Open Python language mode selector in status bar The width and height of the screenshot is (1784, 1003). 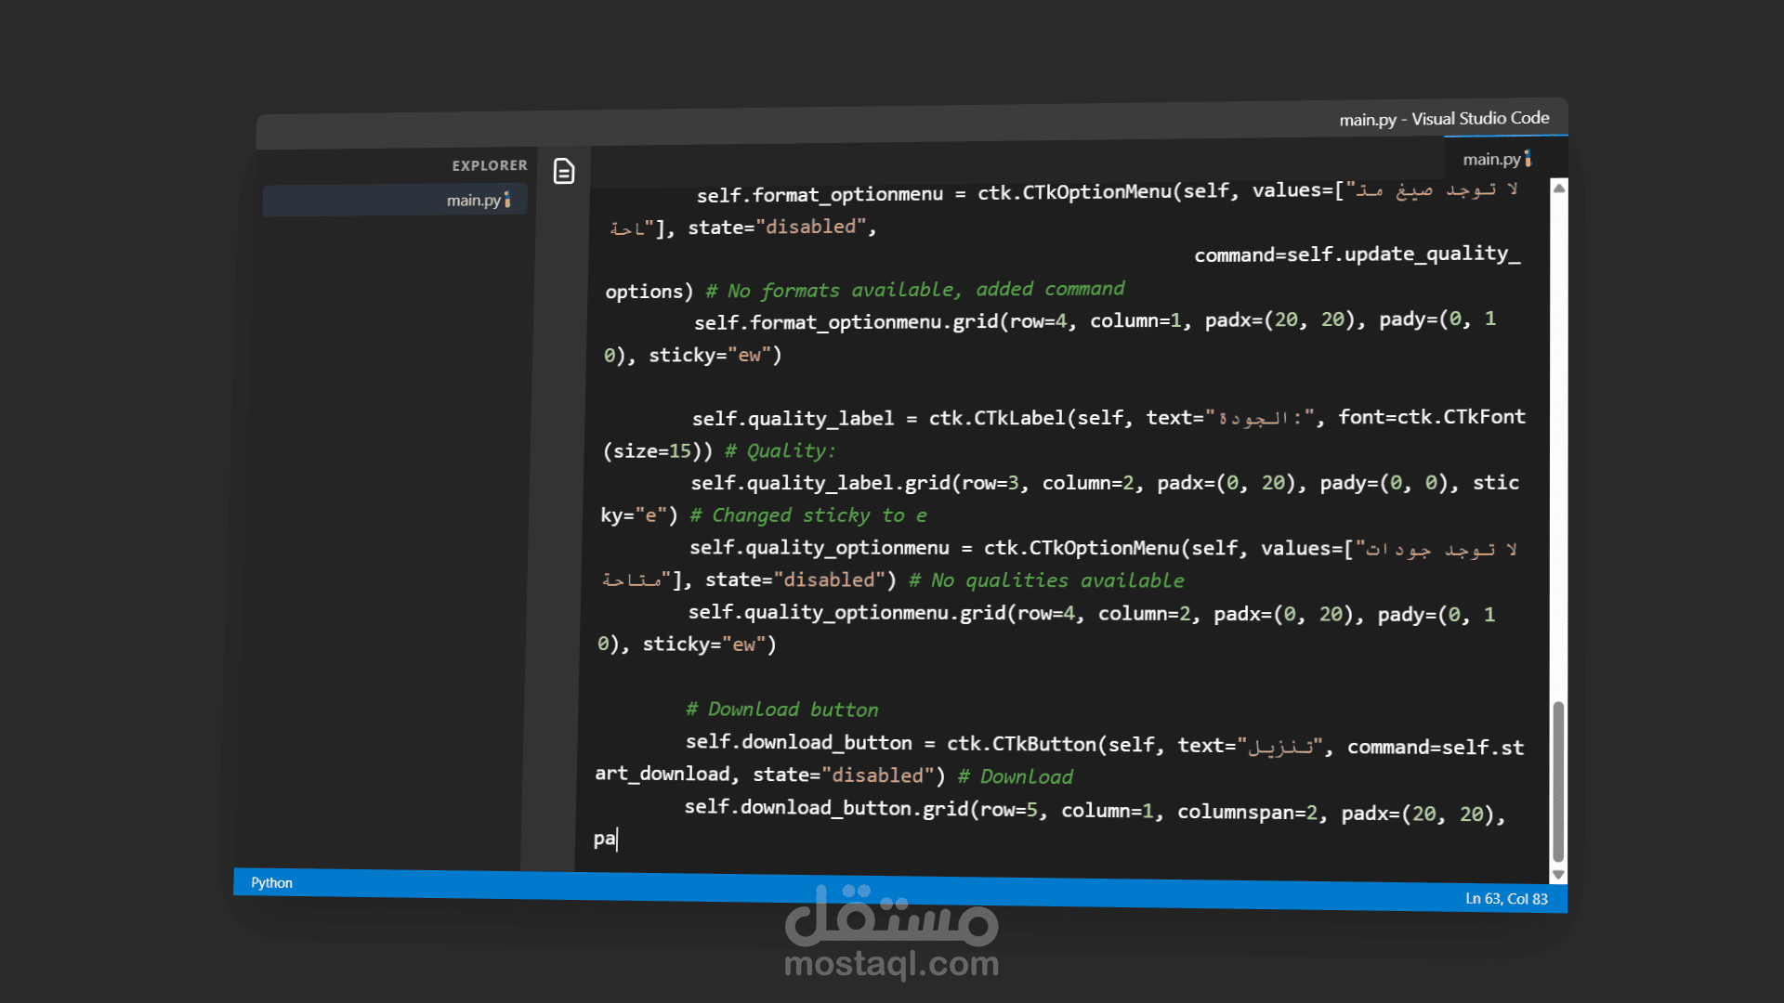271,882
